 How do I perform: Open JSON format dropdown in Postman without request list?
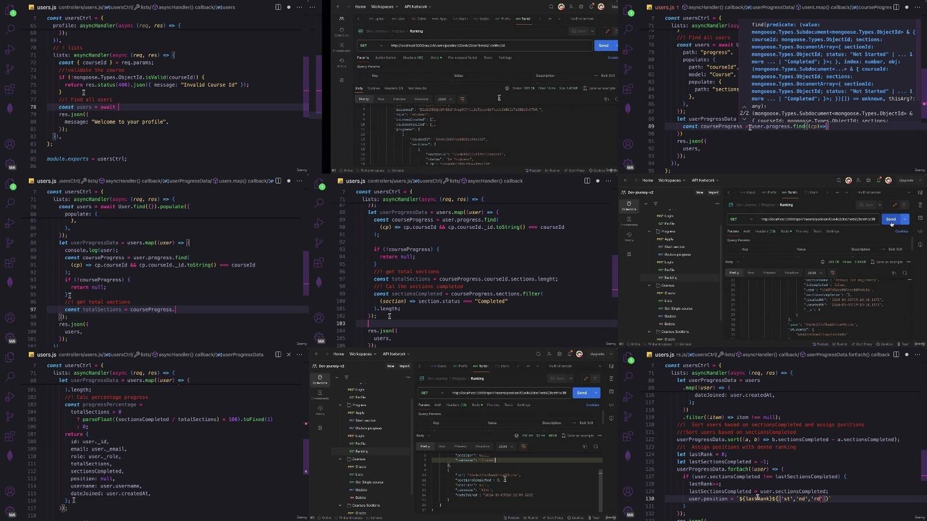tap(444, 99)
